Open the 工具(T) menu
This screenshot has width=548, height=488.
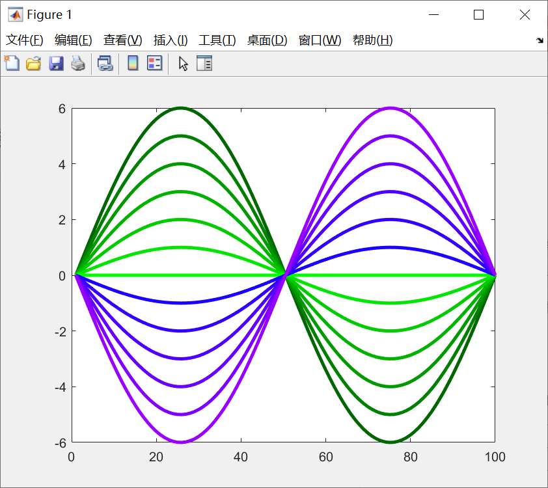click(217, 40)
